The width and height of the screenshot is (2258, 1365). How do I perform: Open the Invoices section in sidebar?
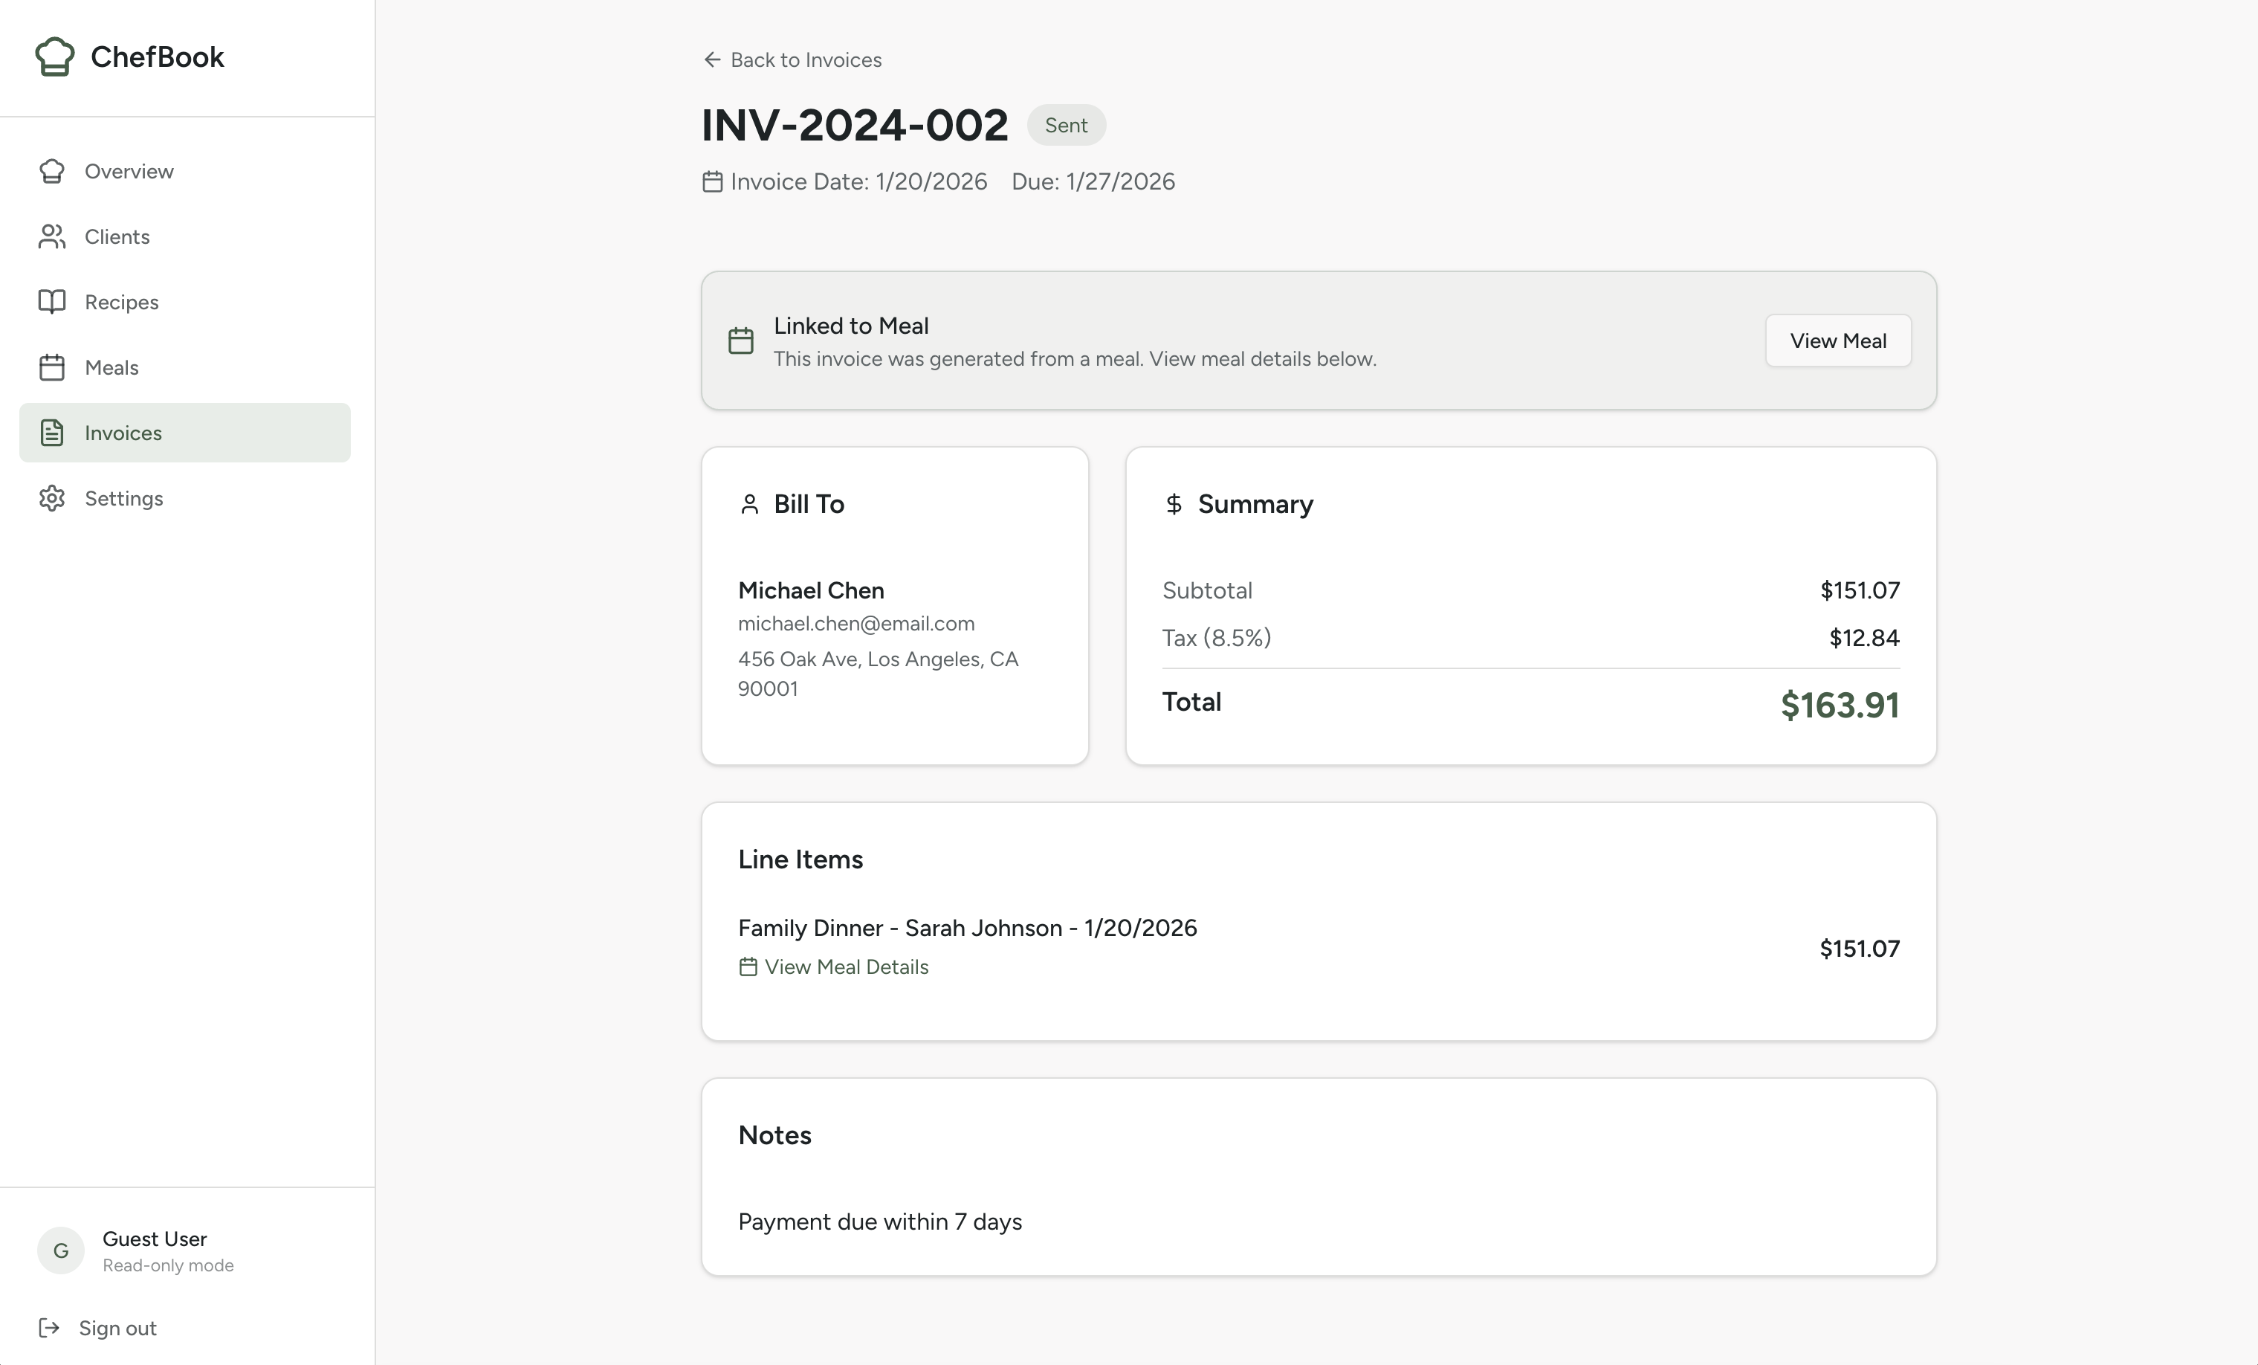click(123, 433)
